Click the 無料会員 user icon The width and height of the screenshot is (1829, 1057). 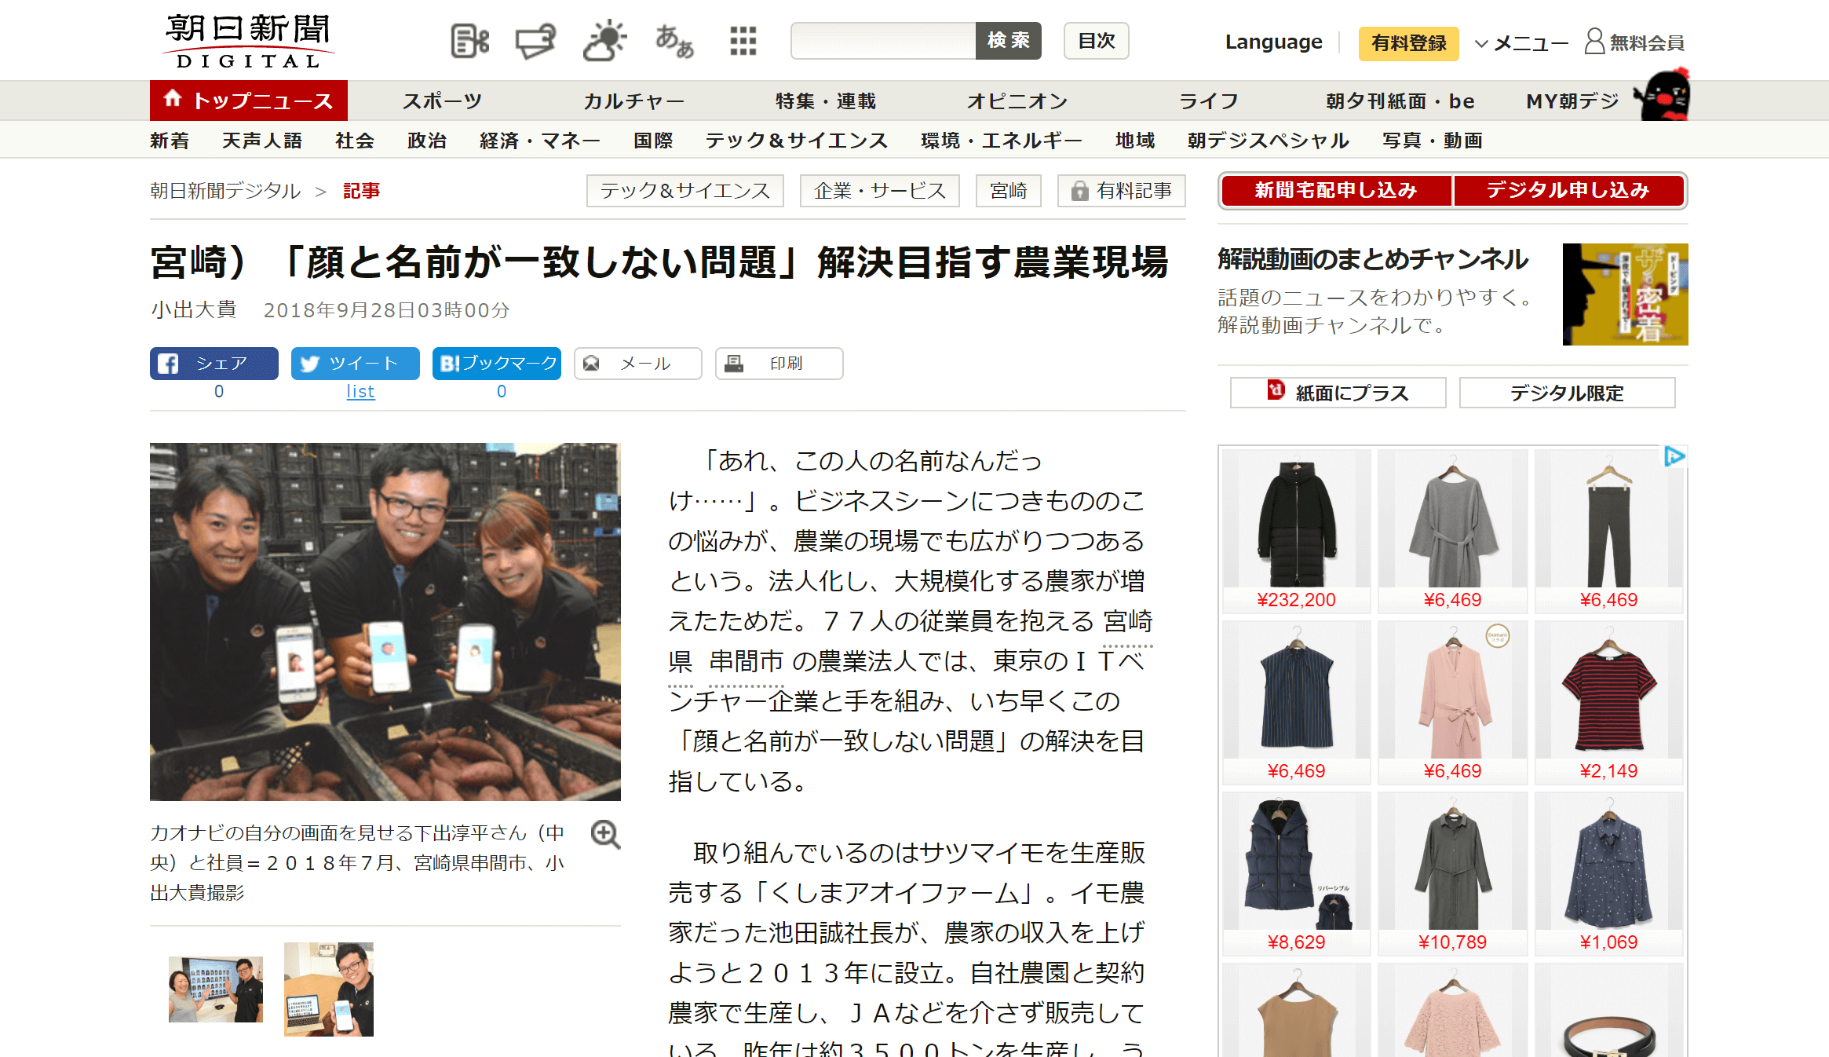(1594, 42)
